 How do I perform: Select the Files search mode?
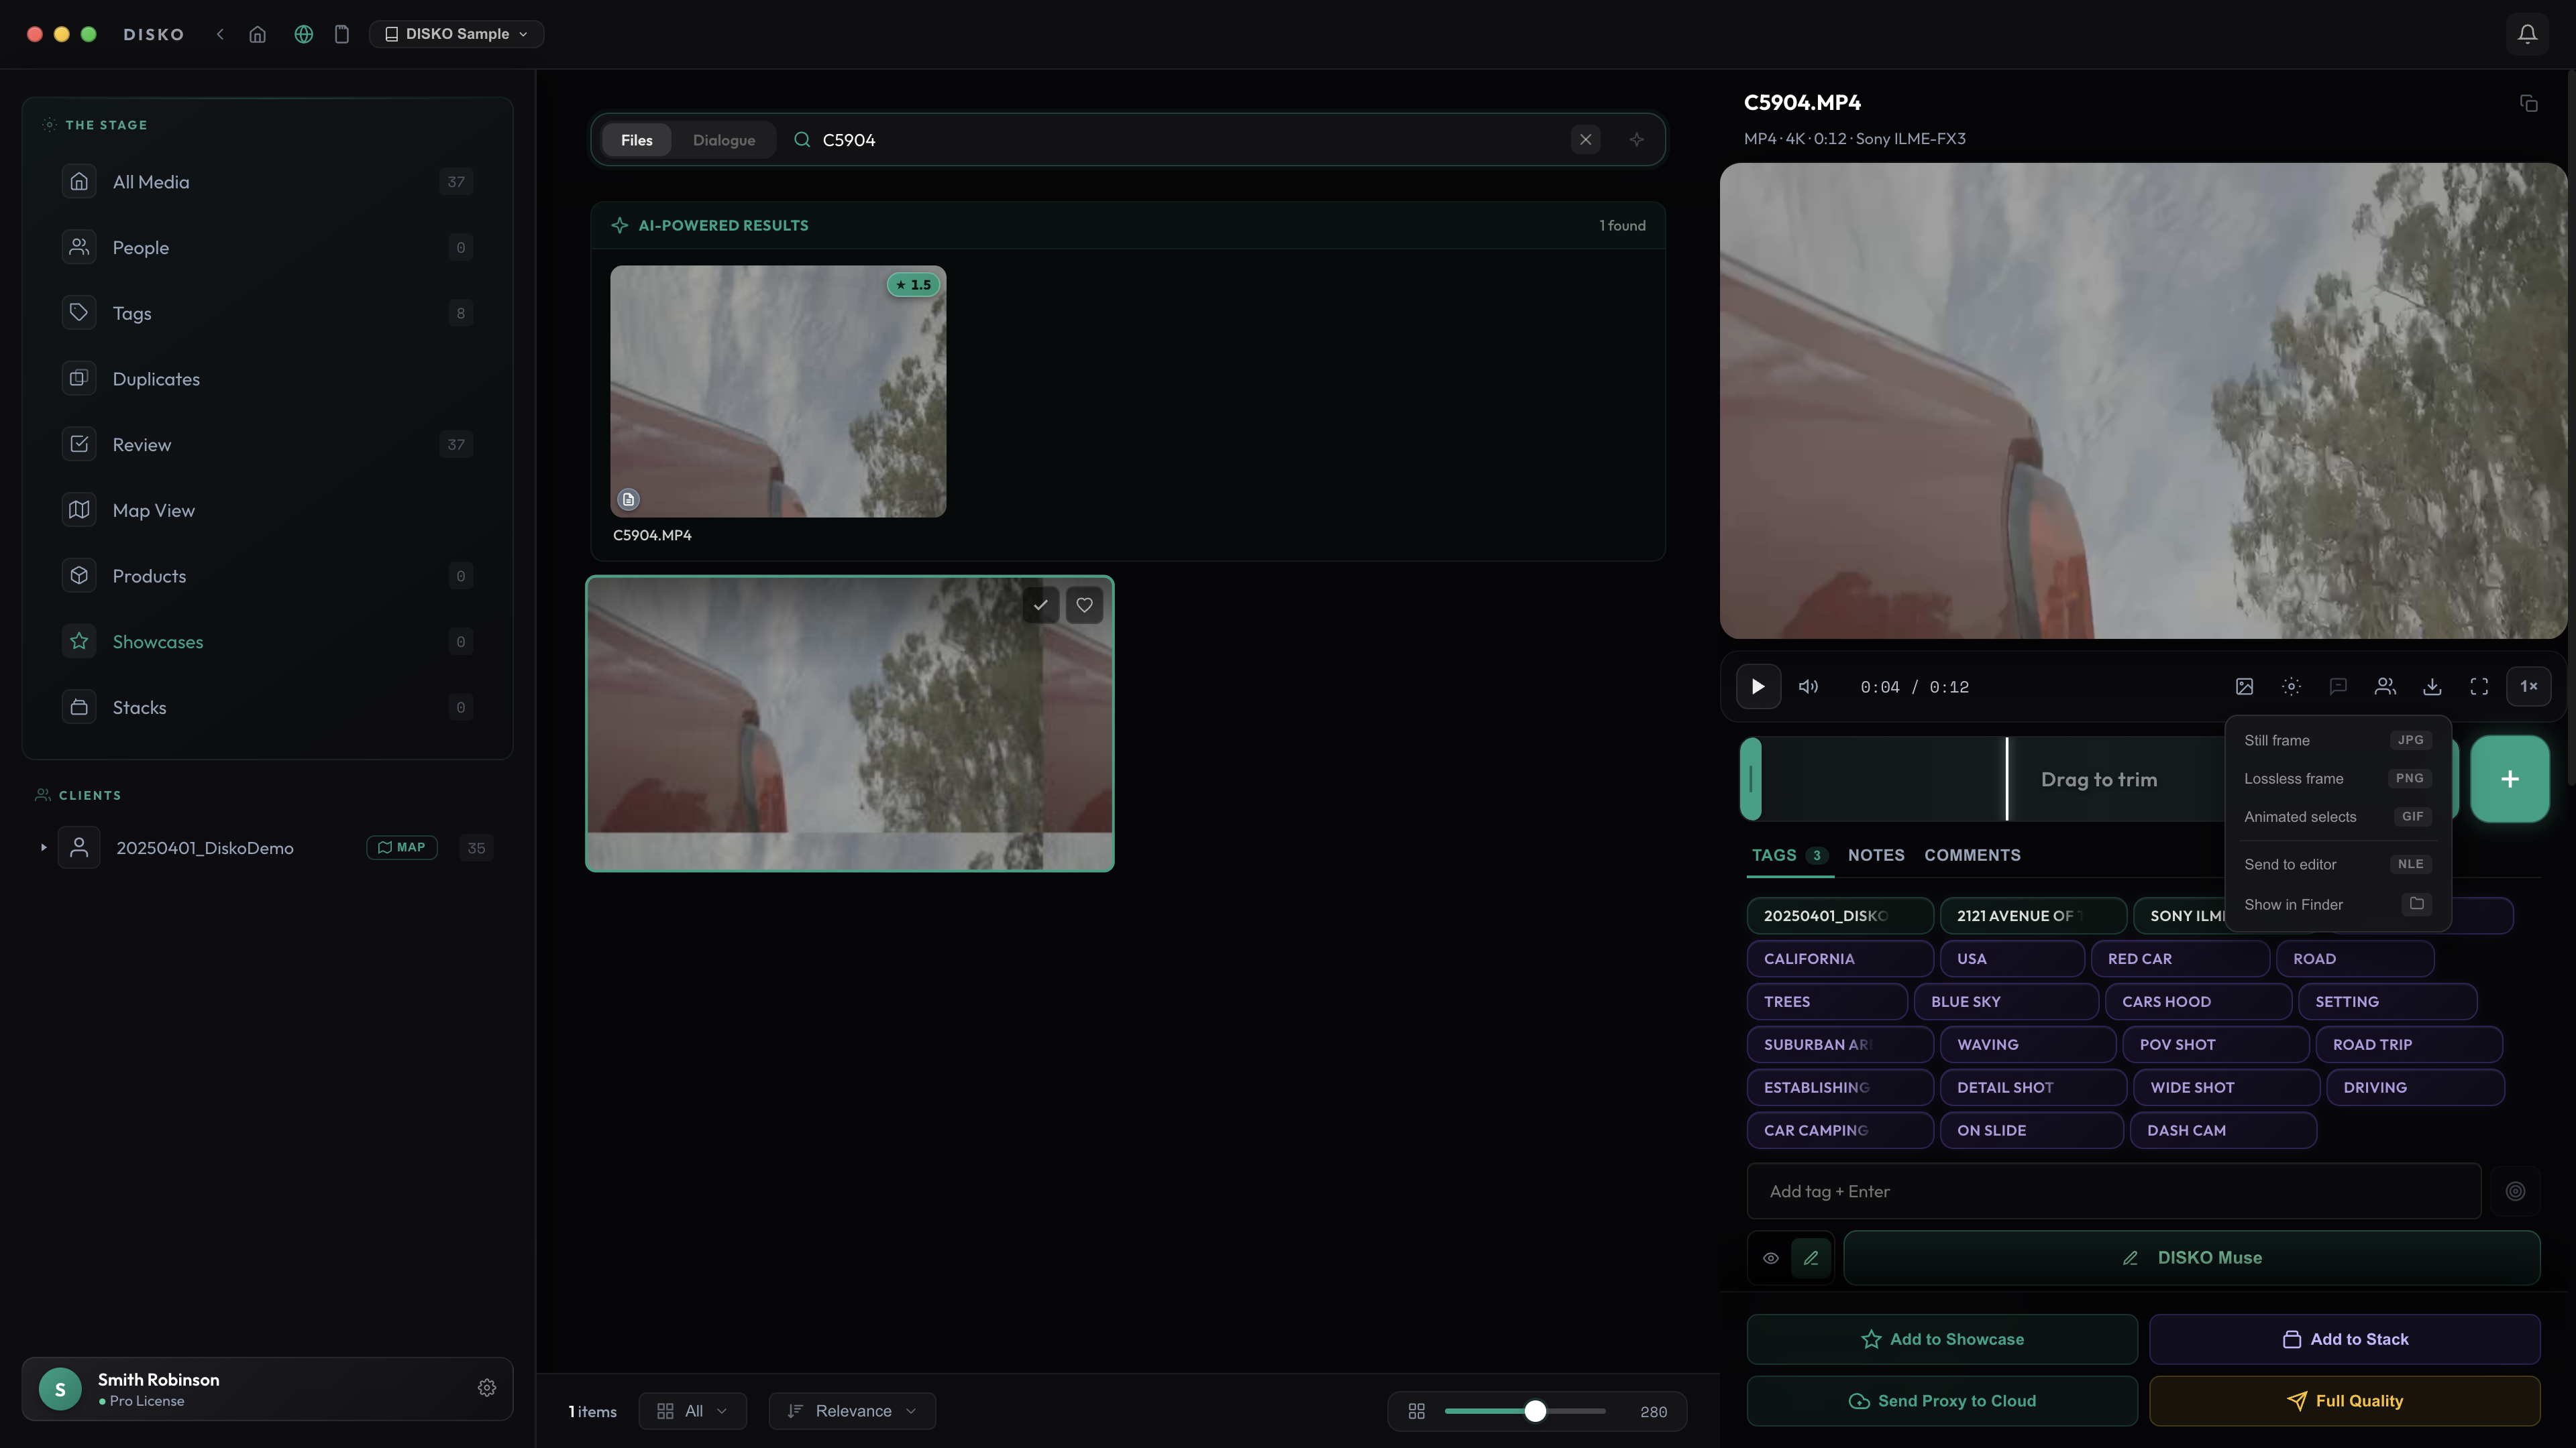pos(636,140)
